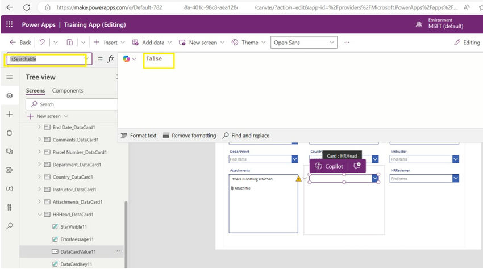Image resolution: width=483 pixels, height=269 pixels.
Task: Open the Power Automate icon in sidebar
Action: coord(10,170)
